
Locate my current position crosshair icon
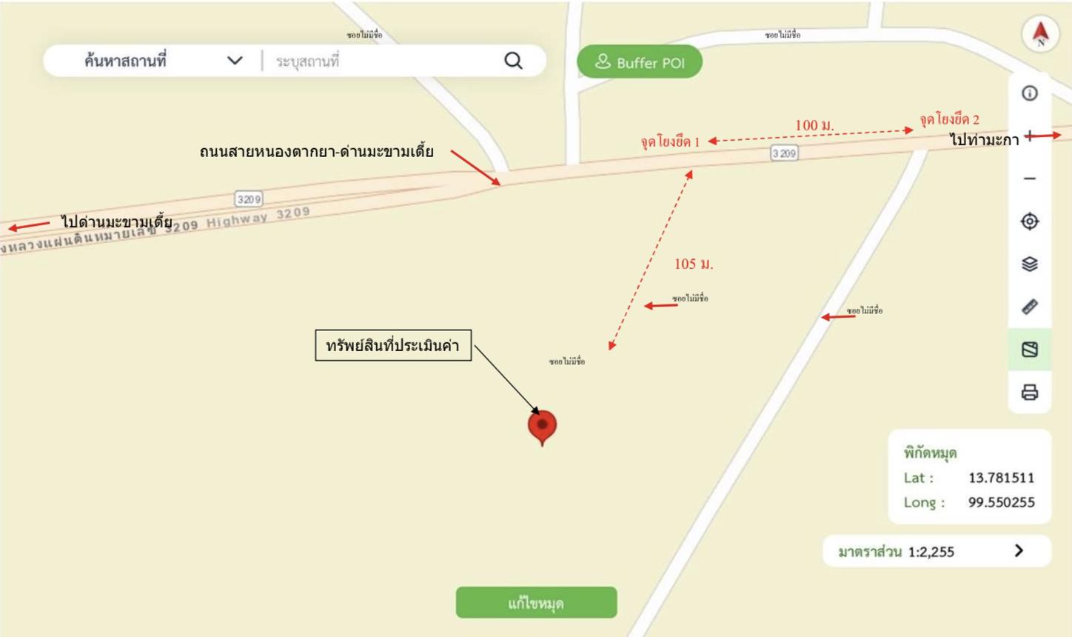click(1030, 221)
